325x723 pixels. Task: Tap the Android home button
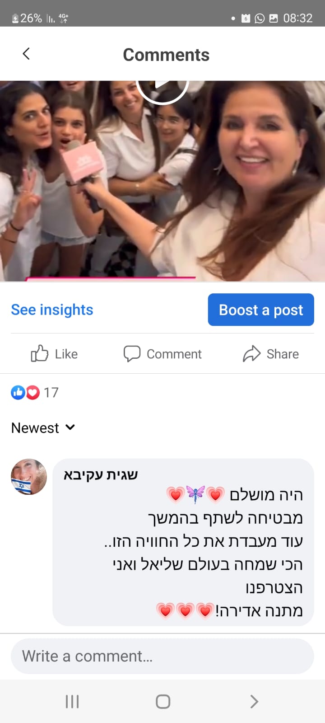point(162,701)
